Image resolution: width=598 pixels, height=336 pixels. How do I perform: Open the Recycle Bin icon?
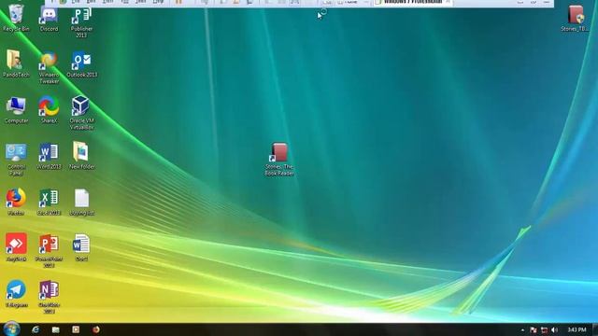tap(16, 18)
